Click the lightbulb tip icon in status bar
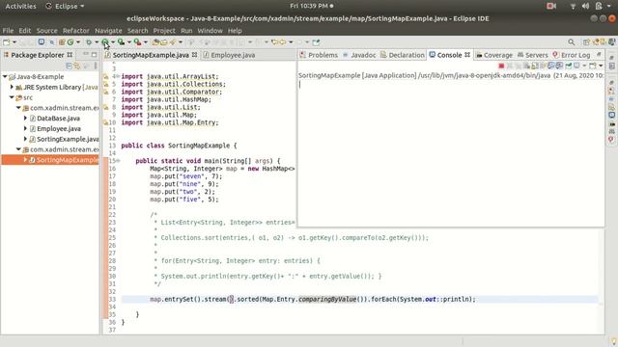Viewport: 618px width, 347px height. [614, 340]
